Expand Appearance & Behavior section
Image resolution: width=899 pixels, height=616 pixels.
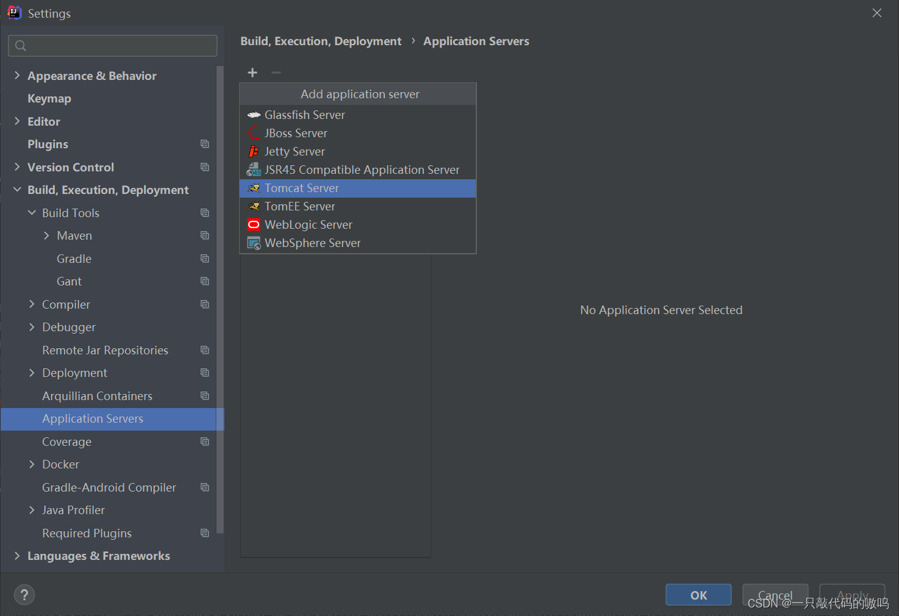click(17, 76)
